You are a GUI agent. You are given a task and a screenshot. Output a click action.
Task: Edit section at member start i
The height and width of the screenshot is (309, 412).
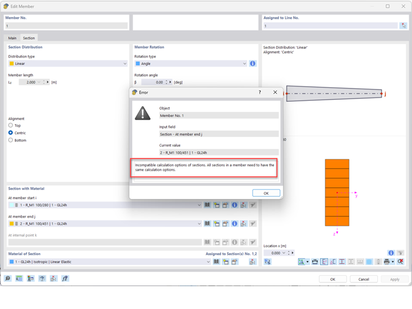tap(226, 205)
